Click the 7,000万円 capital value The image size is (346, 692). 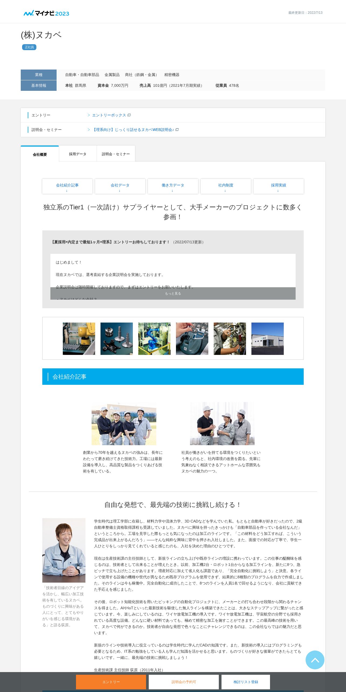click(x=120, y=86)
